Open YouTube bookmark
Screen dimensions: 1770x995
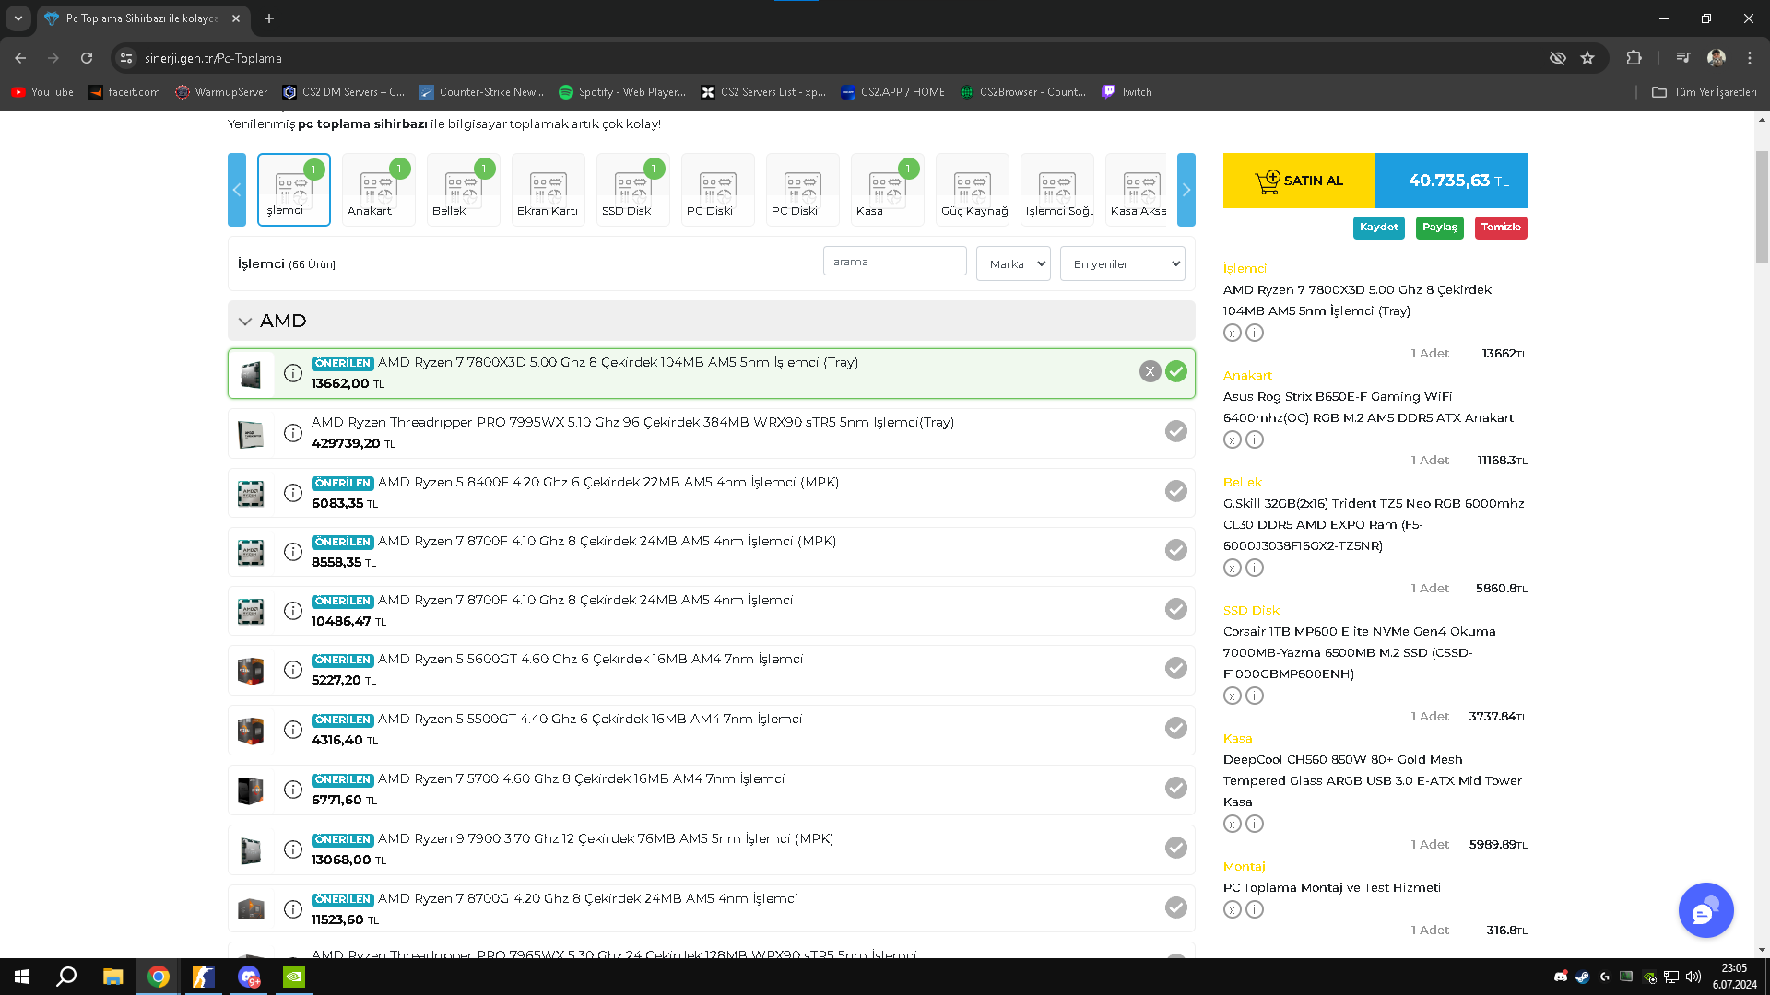tap(42, 92)
